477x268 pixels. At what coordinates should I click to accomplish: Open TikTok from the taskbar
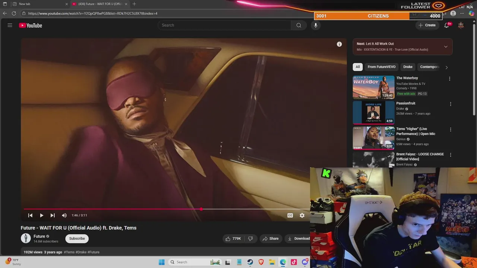294,262
